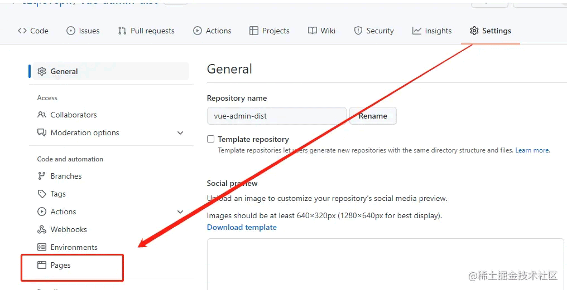
Task: Open the Code tab
Action: pyautogui.click(x=33, y=31)
